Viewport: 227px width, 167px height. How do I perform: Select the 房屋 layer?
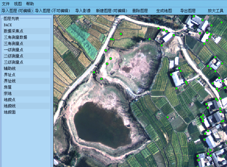coord(26,87)
